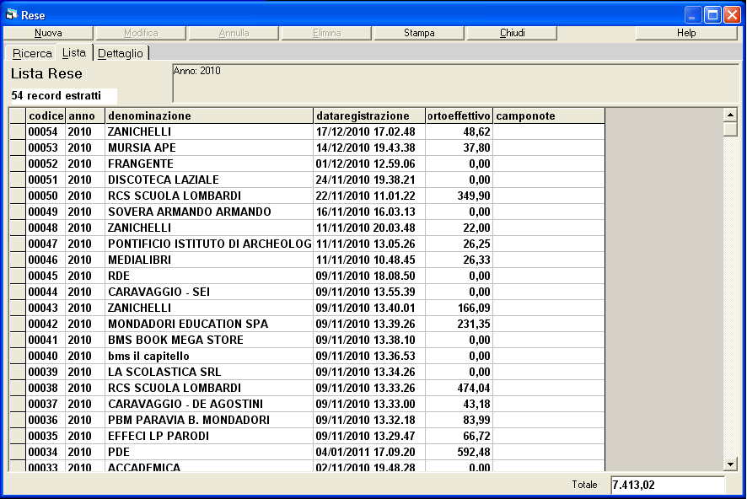Click the Modifica button
The image size is (747, 499).
pos(141,33)
